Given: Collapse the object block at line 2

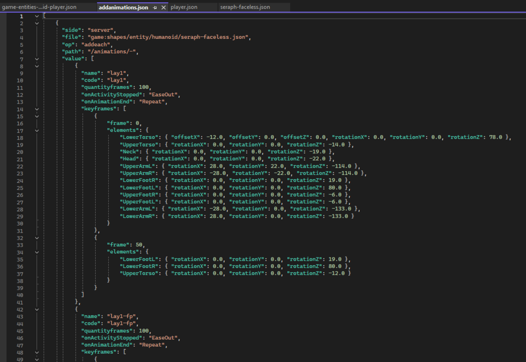Looking at the screenshot, I should (x=37, y=24).
